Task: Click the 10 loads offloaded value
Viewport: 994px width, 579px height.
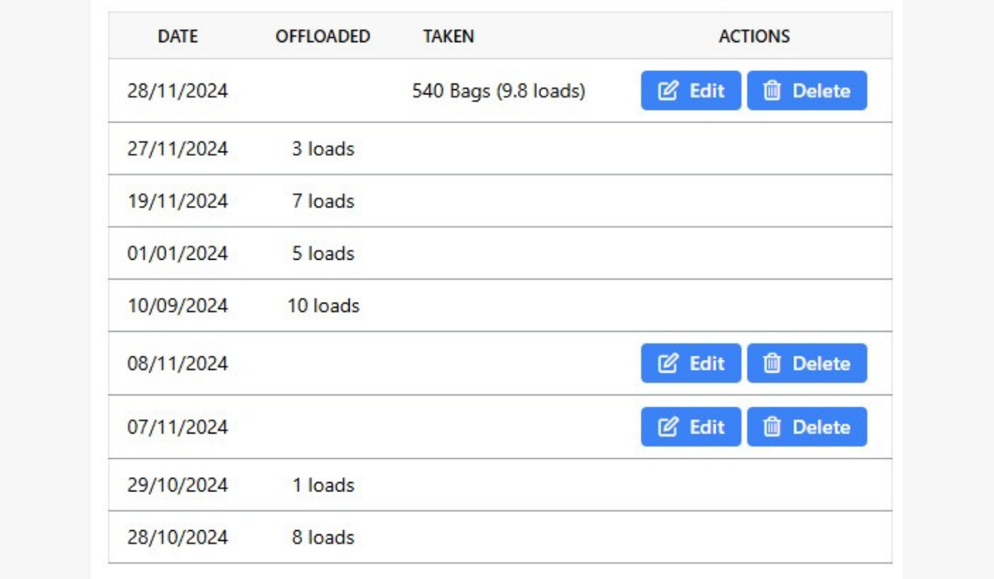Action: point(323,305)
